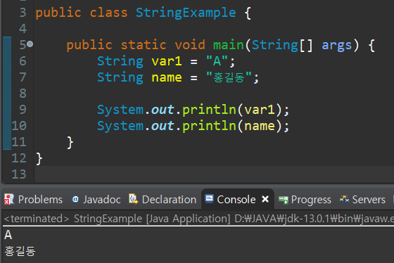394x263 pixels.
Task: Click the Problems tab error icon
Action: click(x=9, y=200)
